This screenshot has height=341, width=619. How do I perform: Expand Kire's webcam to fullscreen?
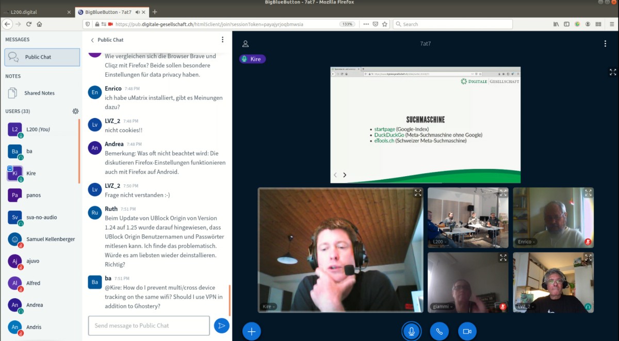tap(418, 193)
